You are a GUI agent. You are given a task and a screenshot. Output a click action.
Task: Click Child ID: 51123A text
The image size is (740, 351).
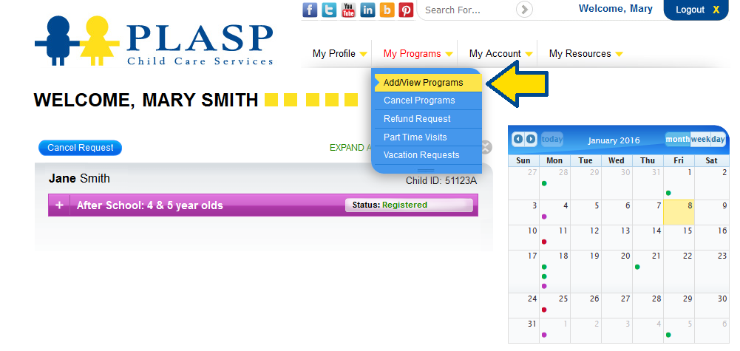[x=441, y=181]
